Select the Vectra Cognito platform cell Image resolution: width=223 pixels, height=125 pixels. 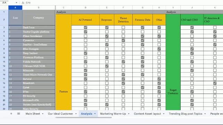39,32
